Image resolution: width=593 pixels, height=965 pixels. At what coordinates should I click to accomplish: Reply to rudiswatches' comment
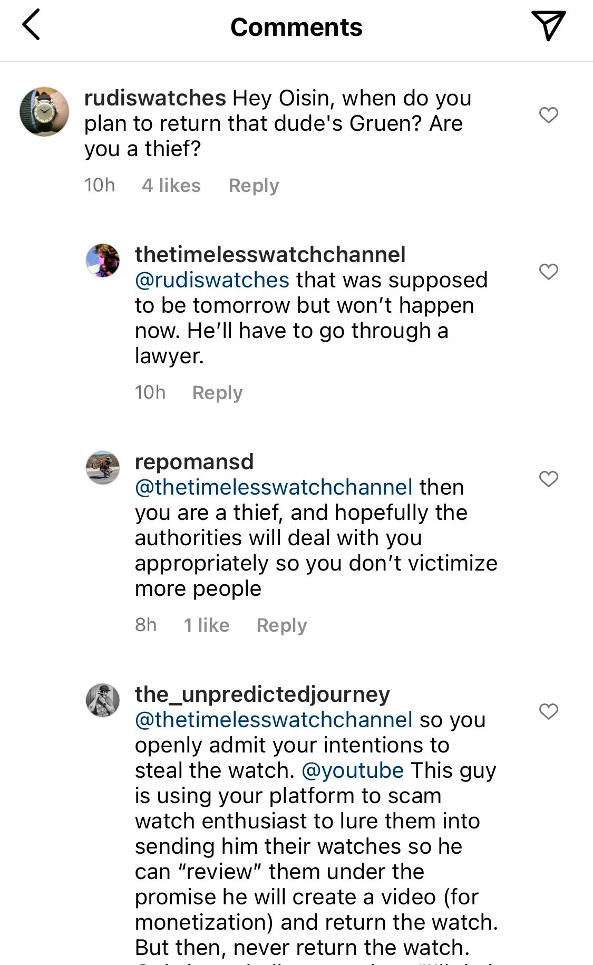tap(254, 186)
